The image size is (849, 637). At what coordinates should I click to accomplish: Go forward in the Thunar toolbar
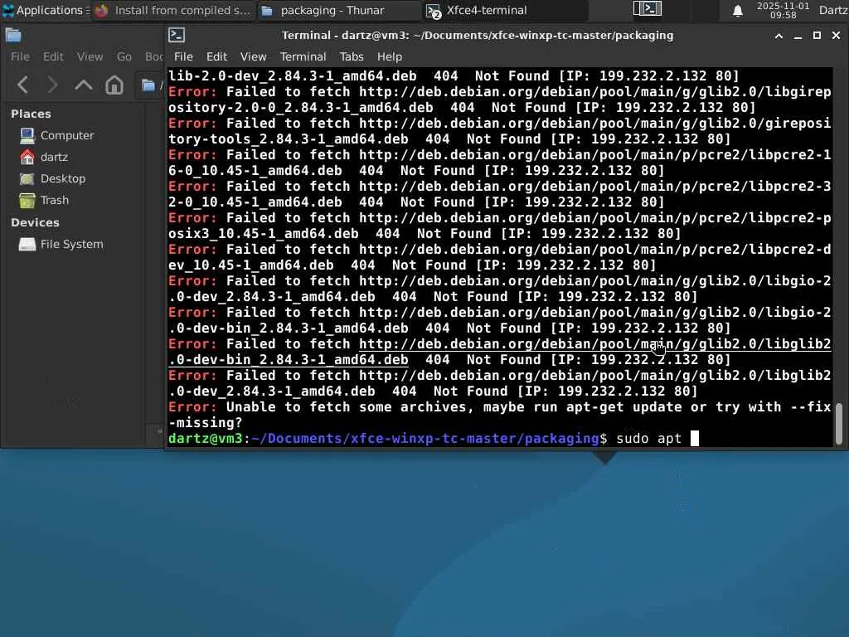(52, 85)
